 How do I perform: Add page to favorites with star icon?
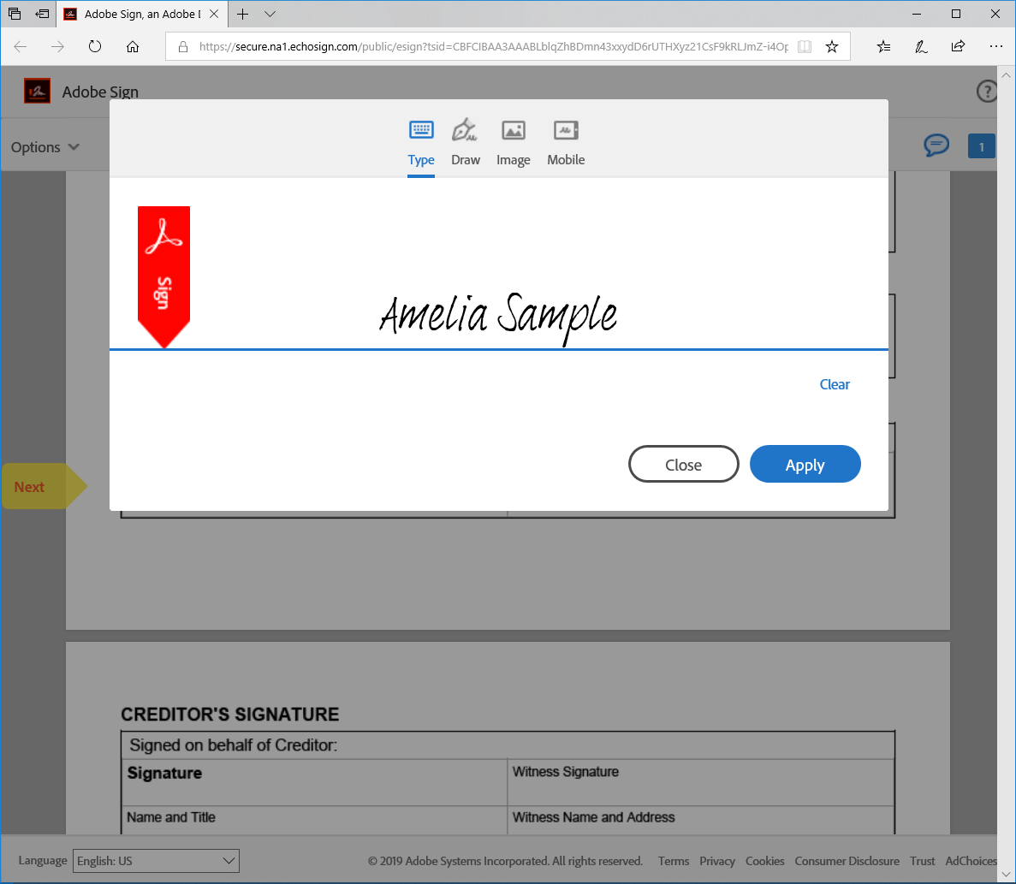(x=831, y=47)
